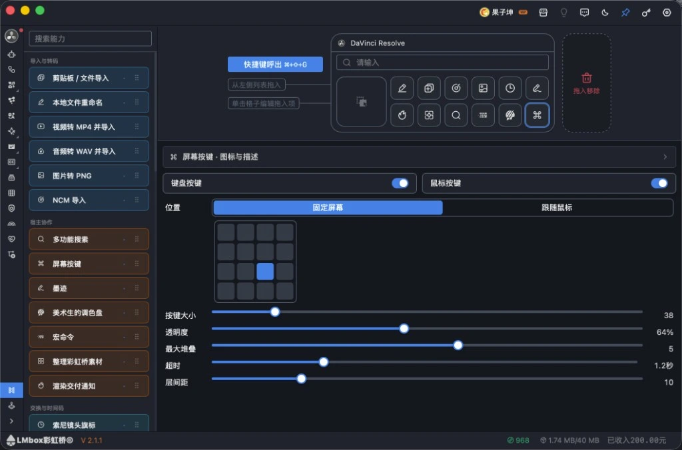Select the keyboard macro slot in the grid

tap(483, 115)
